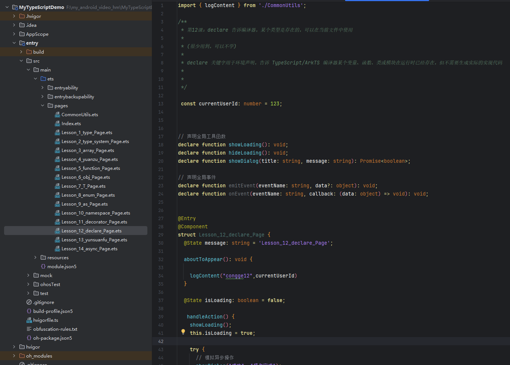Viewport: 510px width, 365px height.
Task: Open Lesson_8_enum_Page.ets
Action: click(88, 195)
